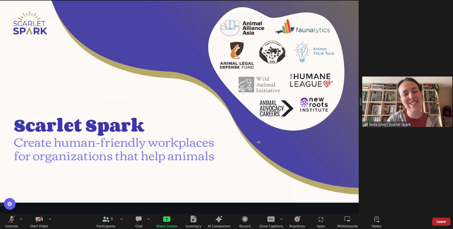Open the meeting Summary
Image resolution: width=453 pixels, height=229 pixels.
tap(193, 222)
